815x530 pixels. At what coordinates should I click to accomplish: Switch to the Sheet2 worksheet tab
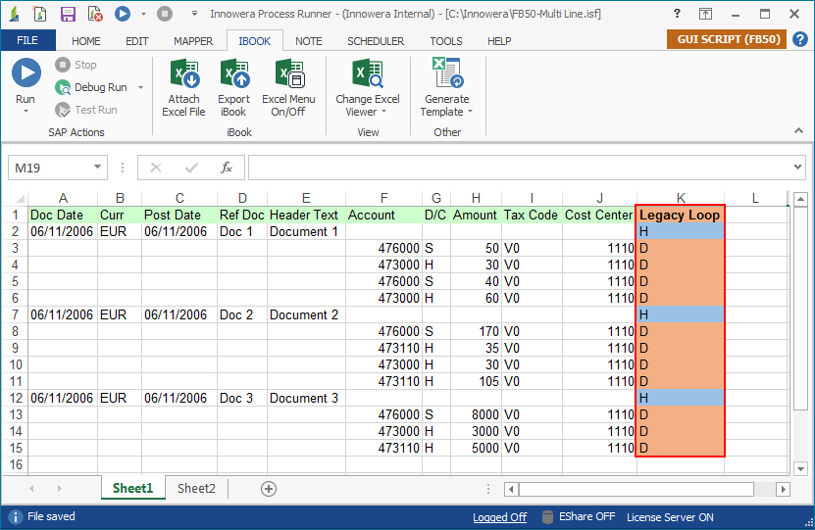(x=196, y=489)
